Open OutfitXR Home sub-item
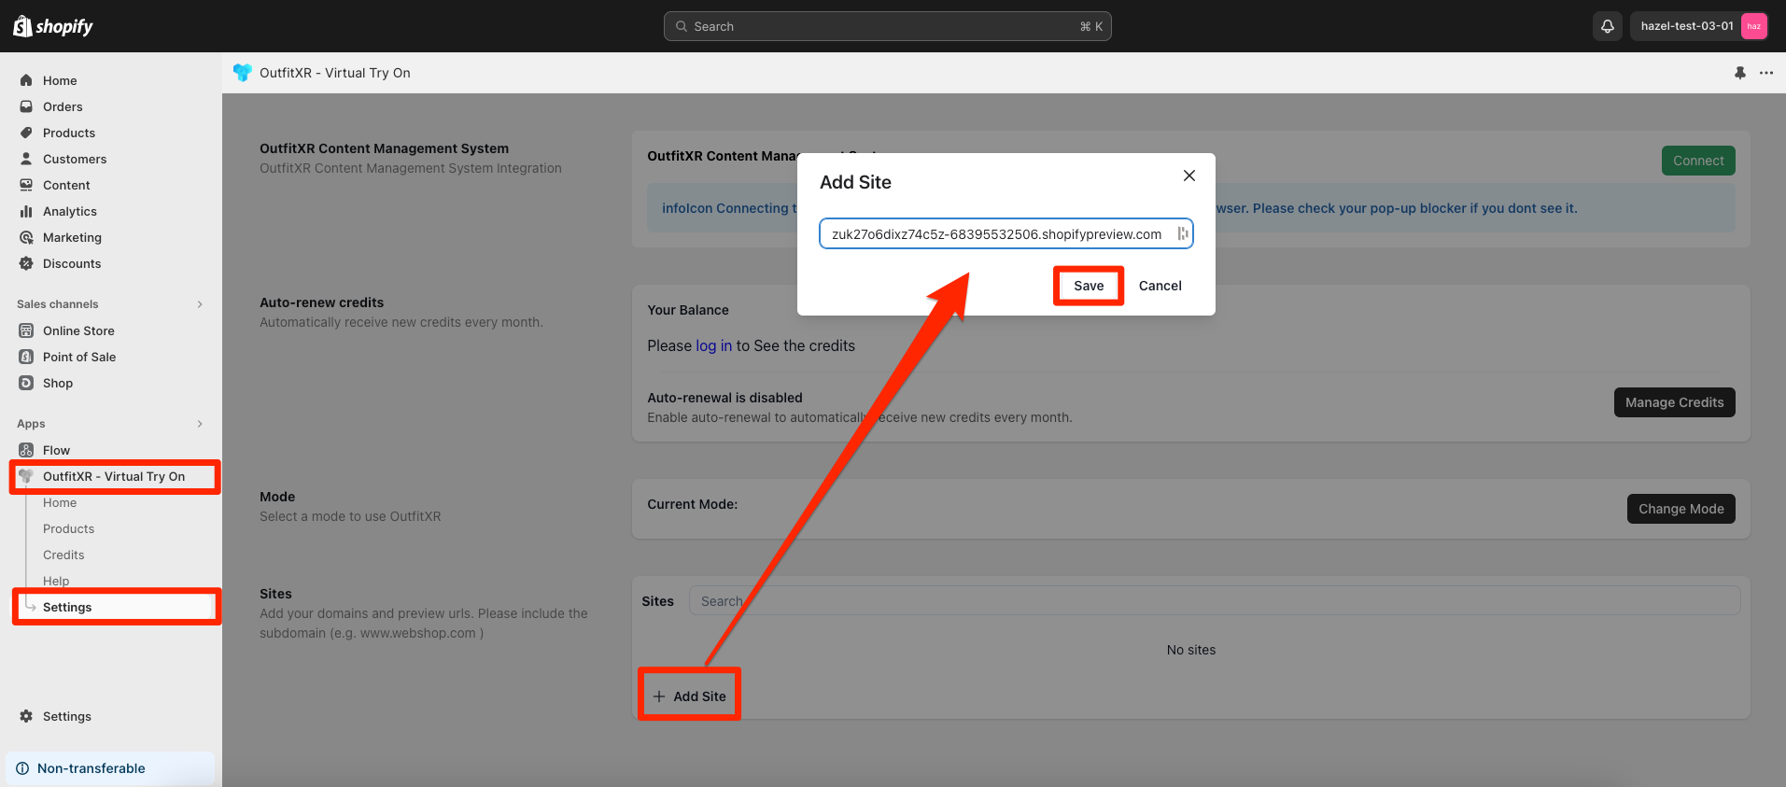1786x787 pixels. [60, 502]
